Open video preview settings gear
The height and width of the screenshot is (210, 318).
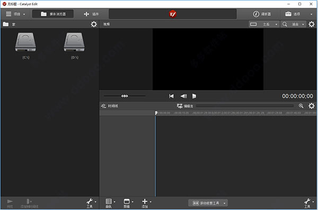pos(312,24)
